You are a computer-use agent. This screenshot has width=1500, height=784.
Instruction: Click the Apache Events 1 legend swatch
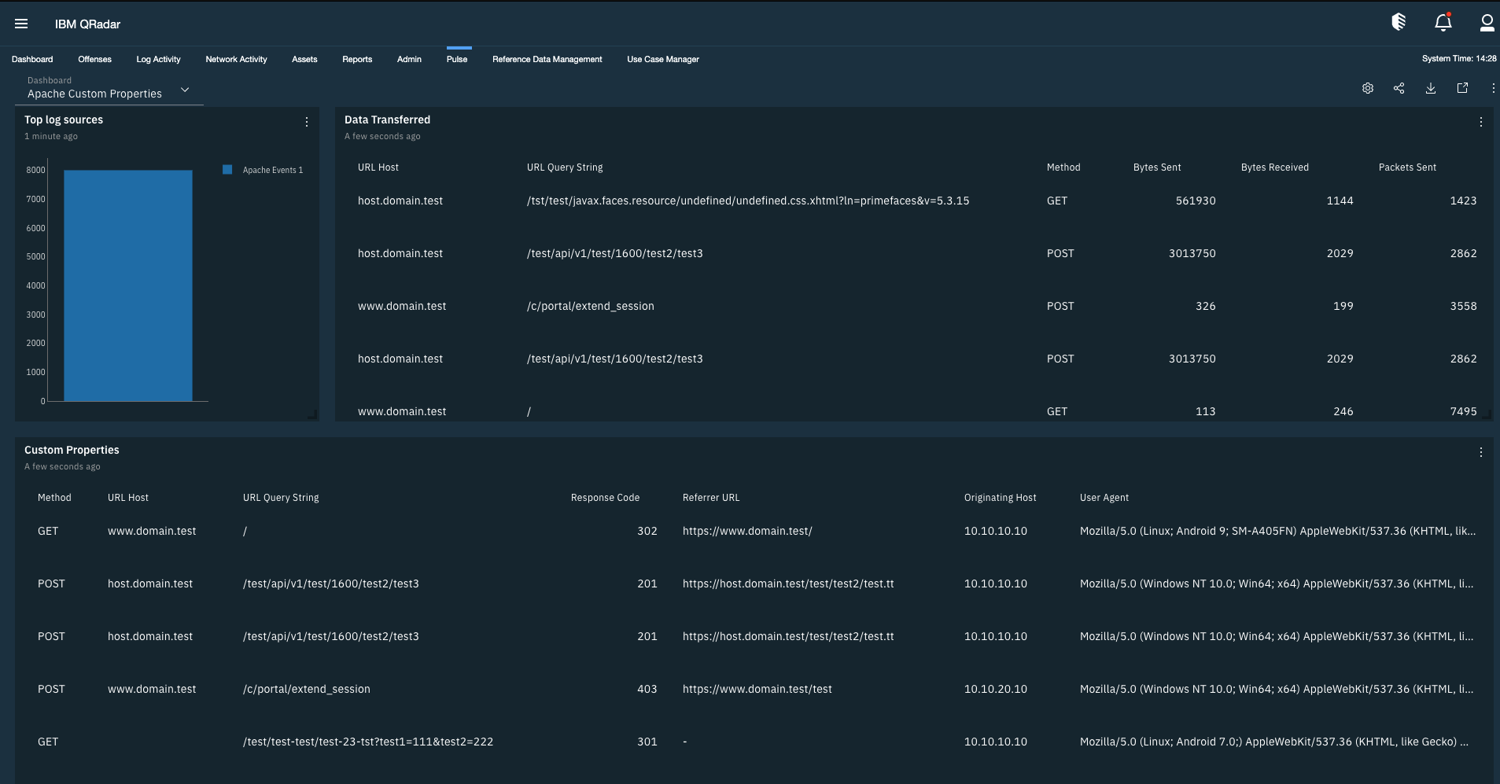pyautogui.click(x=228, y=169)
